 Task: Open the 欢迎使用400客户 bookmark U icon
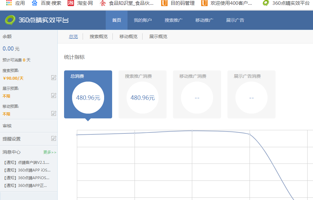coord(204,3)
